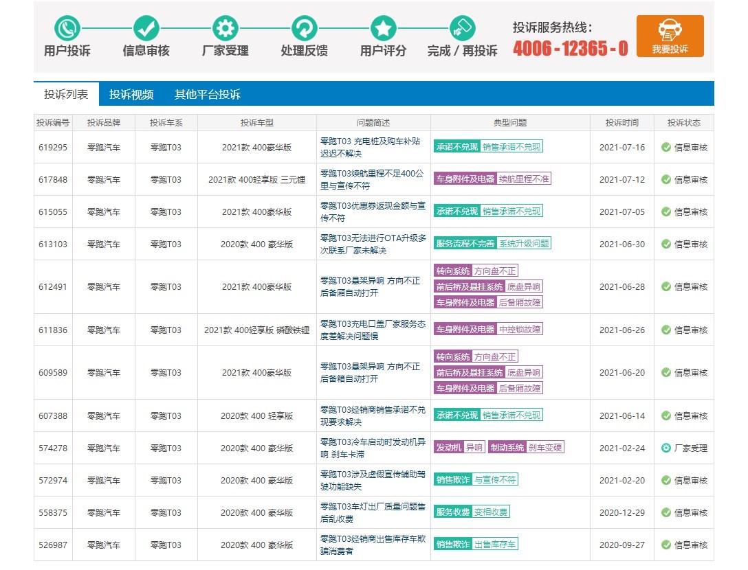Click 与宣传不符 tag in row 572974

tap(495, 479)
